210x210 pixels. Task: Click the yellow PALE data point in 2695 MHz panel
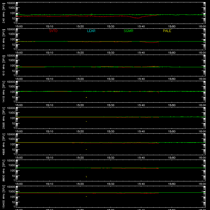[86, 121]
